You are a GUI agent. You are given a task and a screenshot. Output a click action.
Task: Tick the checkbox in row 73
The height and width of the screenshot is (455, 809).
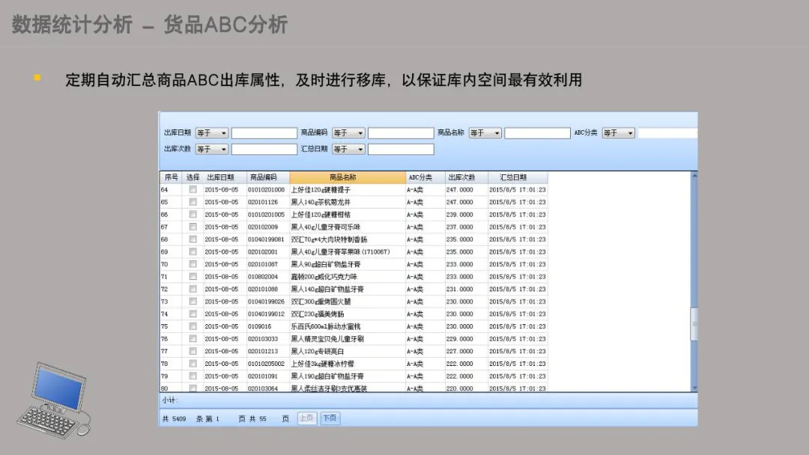193,302
